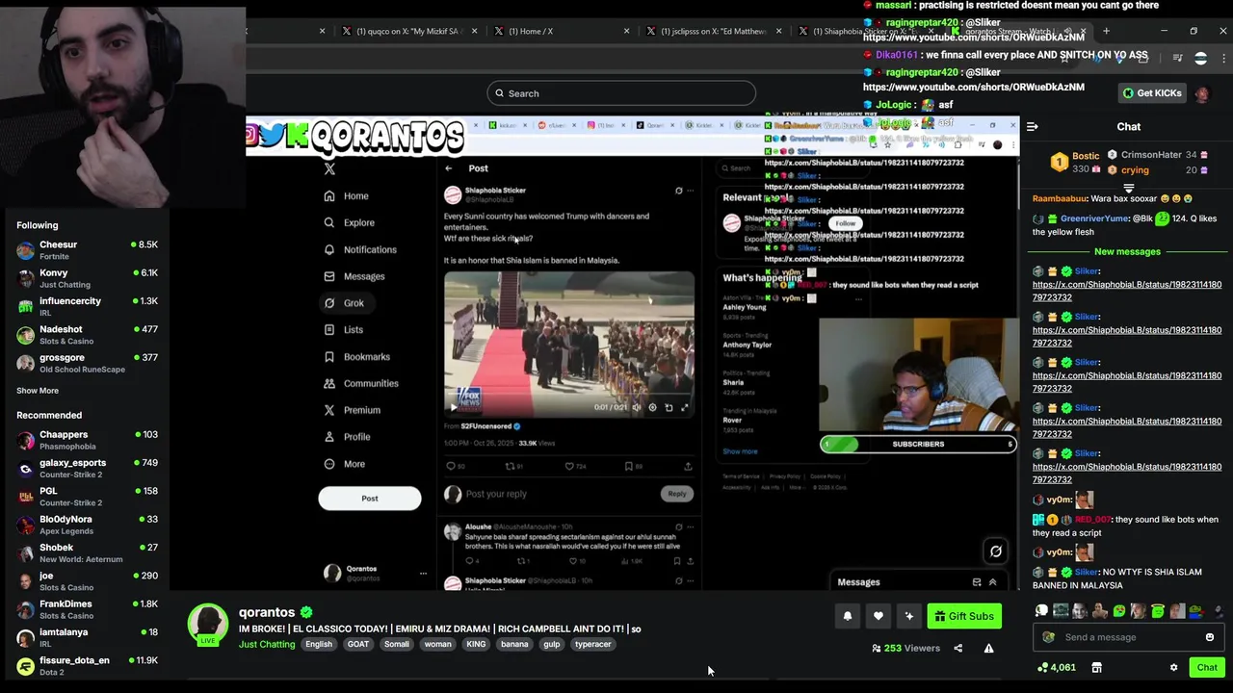Click the report warning triangle icon
The image size is (1233, 693).
coord(988,648)
